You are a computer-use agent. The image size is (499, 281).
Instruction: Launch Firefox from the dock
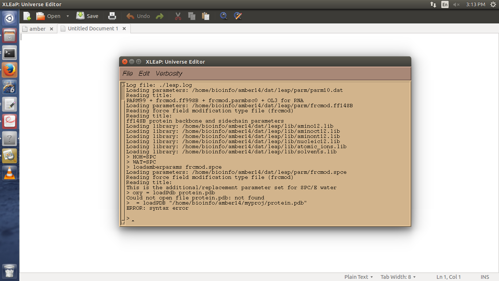pyautogui.click(x=9, y=70)
